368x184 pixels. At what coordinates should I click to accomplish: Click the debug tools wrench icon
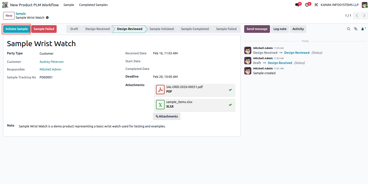316,5
